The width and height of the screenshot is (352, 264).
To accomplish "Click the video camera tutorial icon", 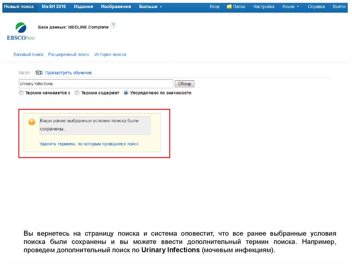I will (x=39, y=73).
